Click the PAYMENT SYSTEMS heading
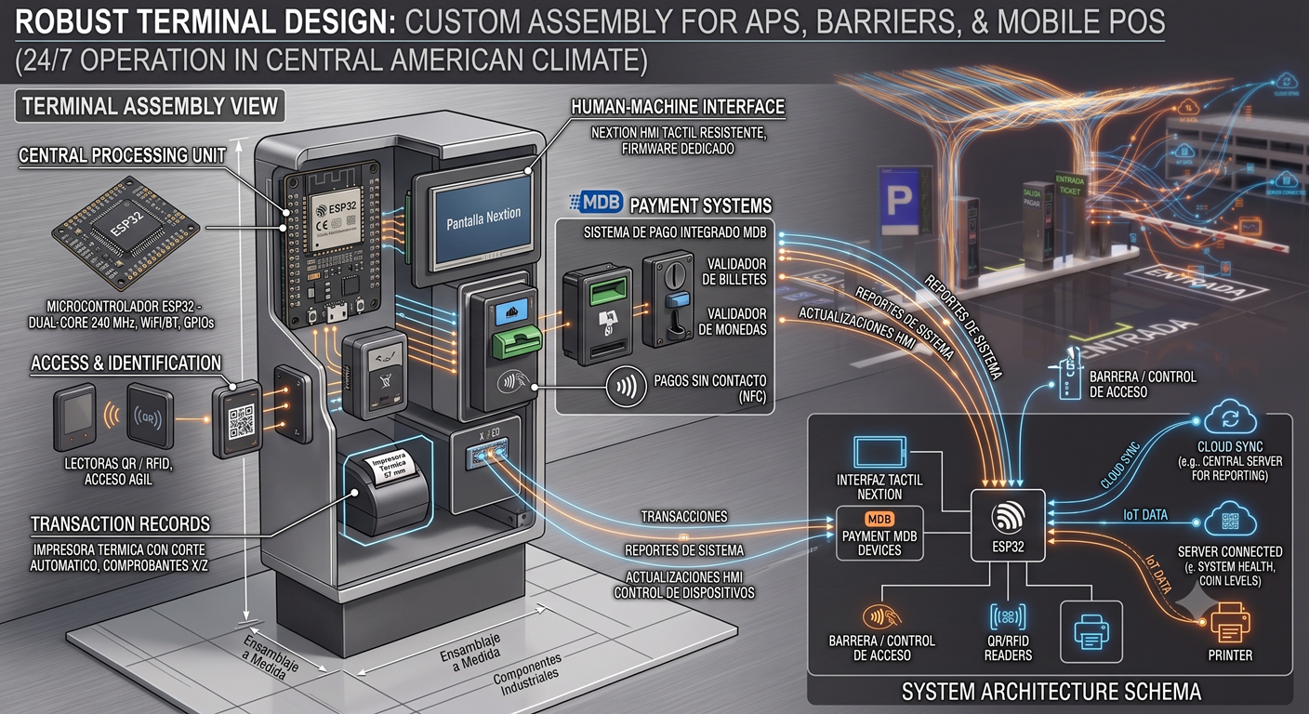Viewport: 1309px width, 714px height. (x=700, y=205)
